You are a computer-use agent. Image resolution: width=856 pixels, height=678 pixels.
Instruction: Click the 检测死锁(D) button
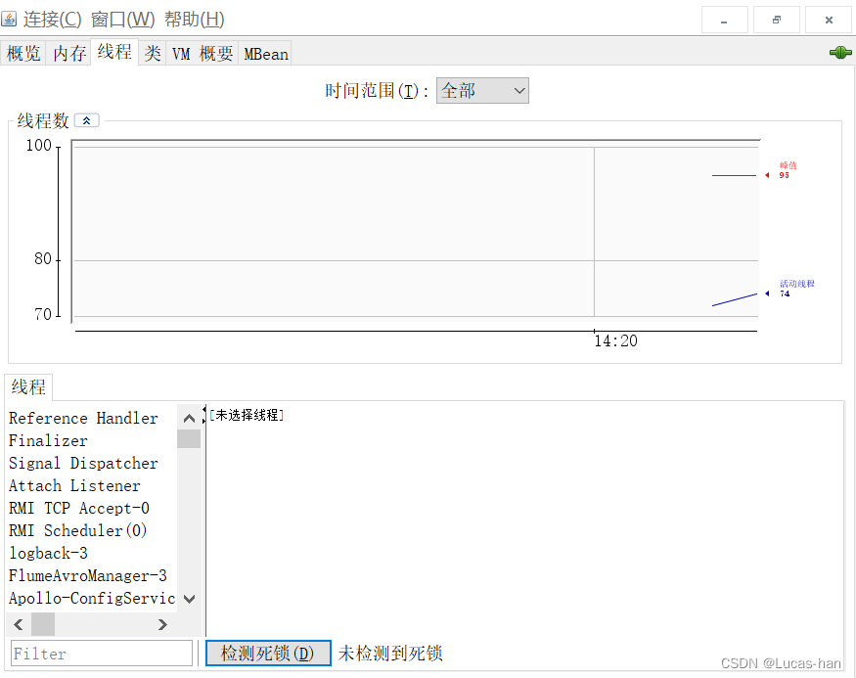point(268,653)
